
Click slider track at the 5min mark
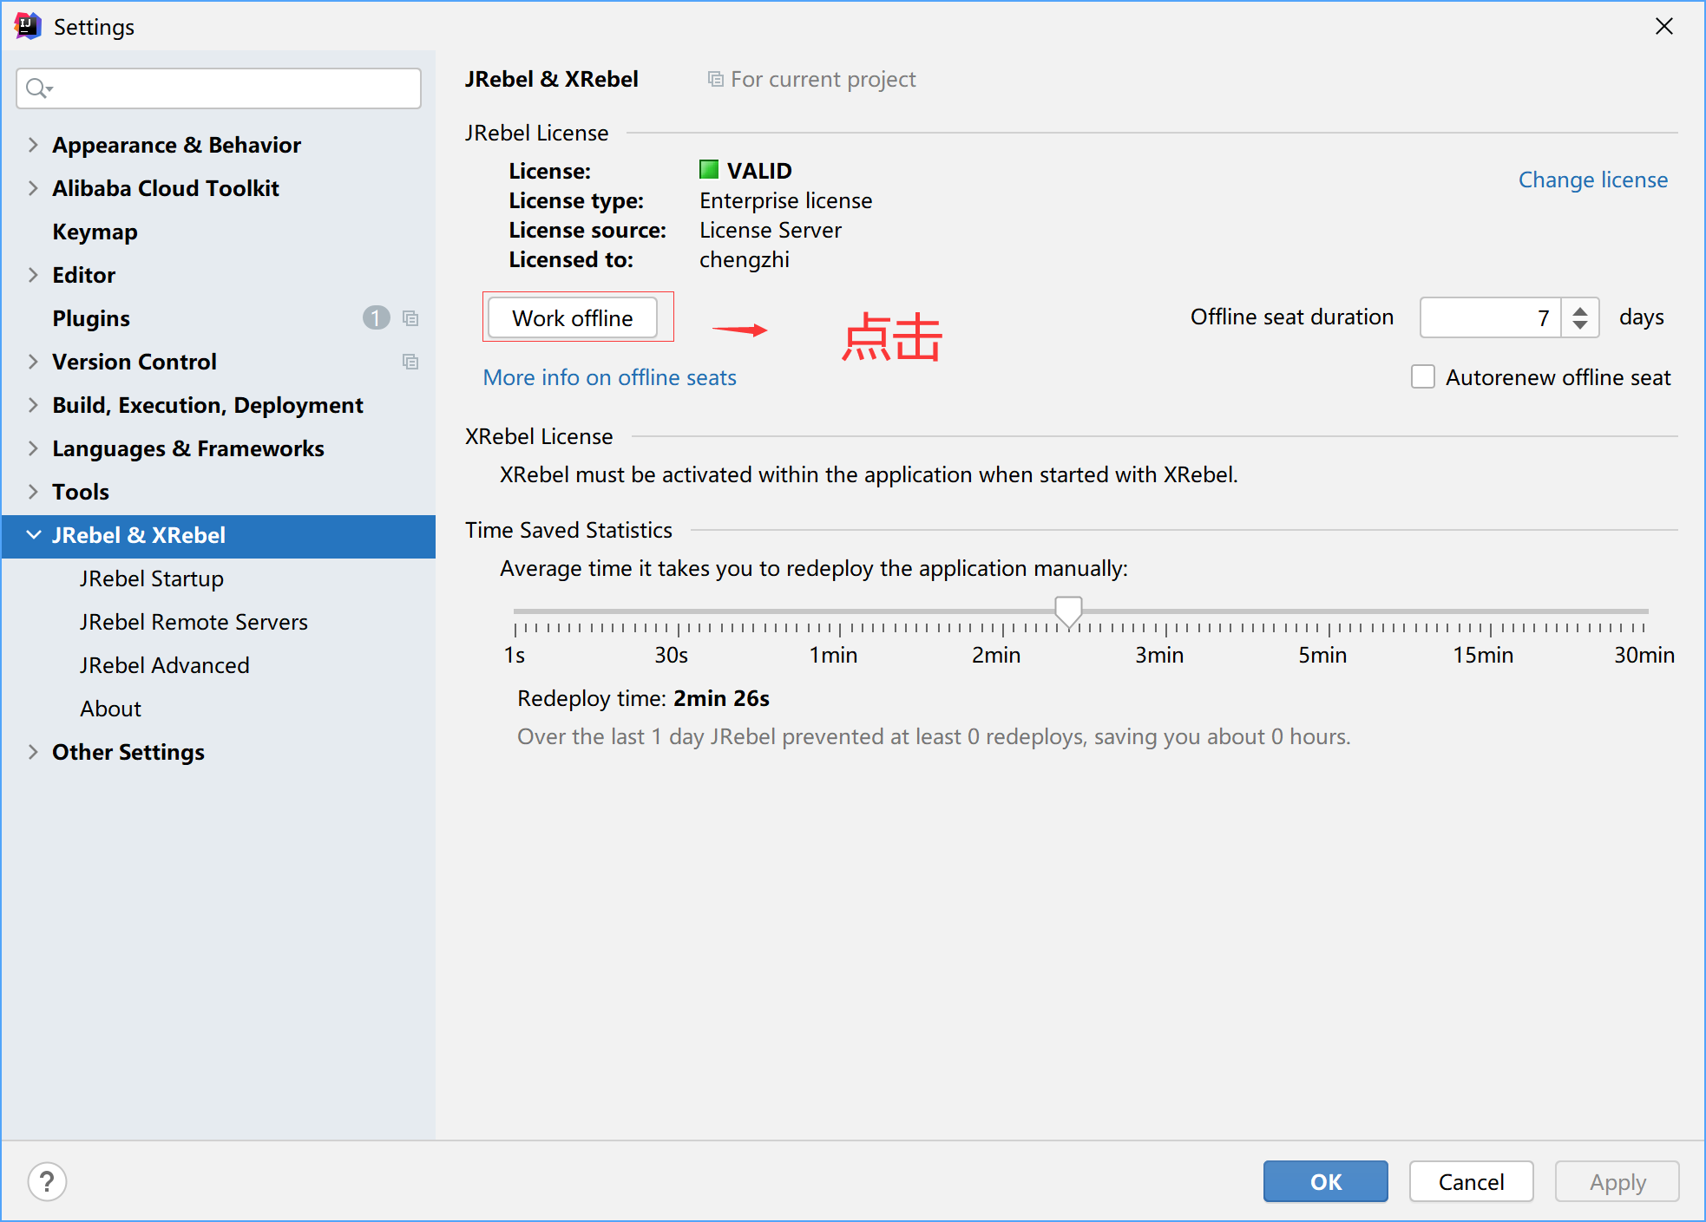[1329, 611]
